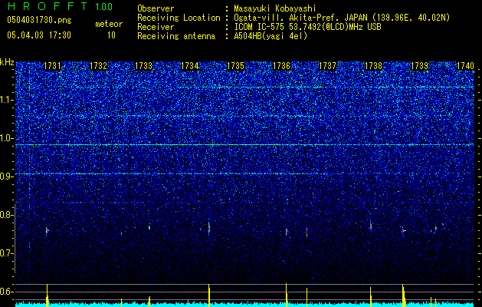Image resolution: width=482 pixels, height=307 pixels.
Task: Click the 1737 time marker
Action: point(327,66)
